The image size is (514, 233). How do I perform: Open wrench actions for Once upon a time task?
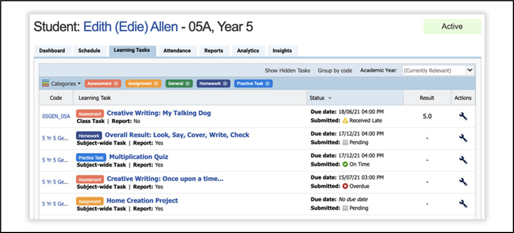coord(463,182)
